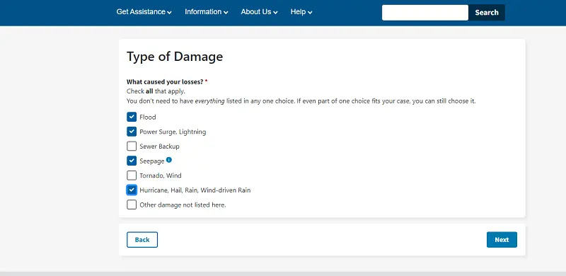This screenshot has height=276, width=566.
Task: Click the 'Flood' label text
Action: click(148, 117)
